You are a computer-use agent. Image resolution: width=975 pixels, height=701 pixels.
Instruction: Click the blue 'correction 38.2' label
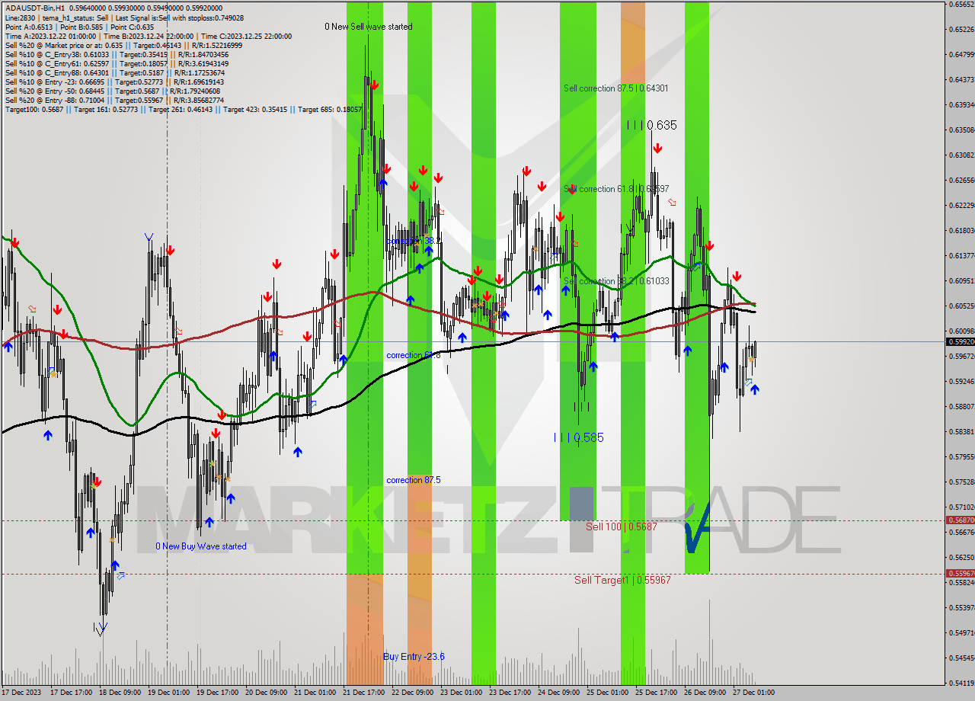pos(413,241)
